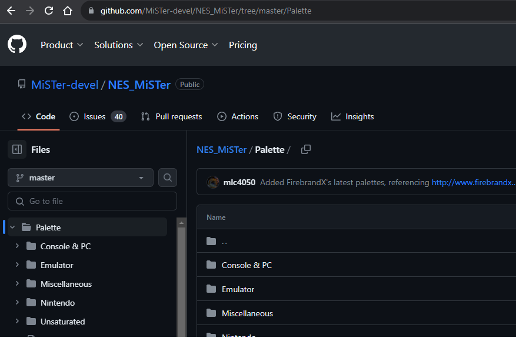The height and width of the screenshot is (338, 516).
Task: Expand the Emulator tree folder
Action: tap(17, 265)
